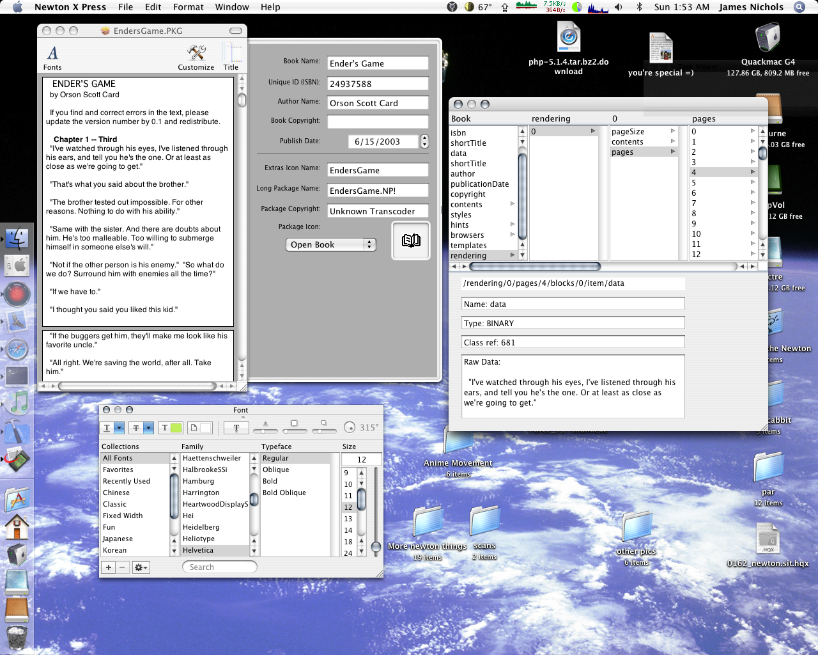Click the Title toolbar icon
The image size is (818, 655).
pos(231,57)
